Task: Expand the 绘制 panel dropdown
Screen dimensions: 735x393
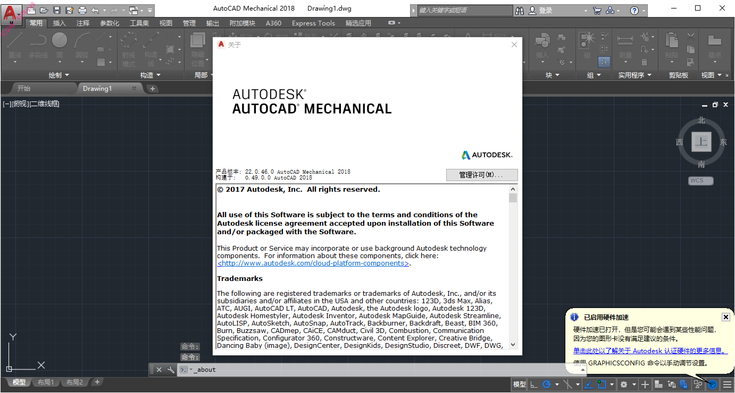Action: tap(67, 75)
